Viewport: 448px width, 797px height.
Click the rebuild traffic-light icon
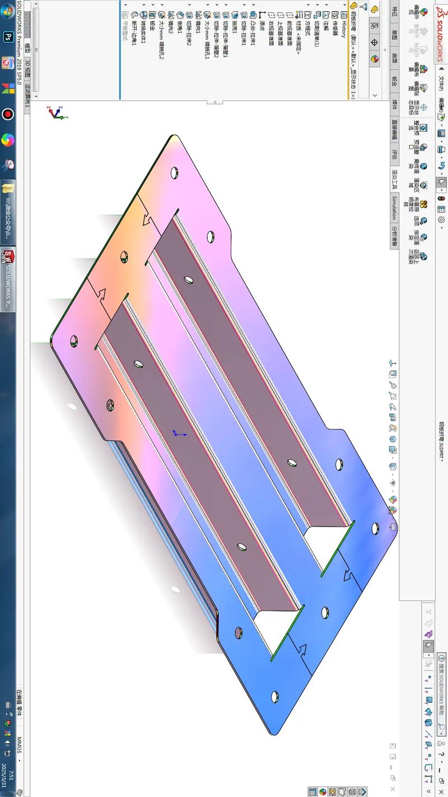441,198
